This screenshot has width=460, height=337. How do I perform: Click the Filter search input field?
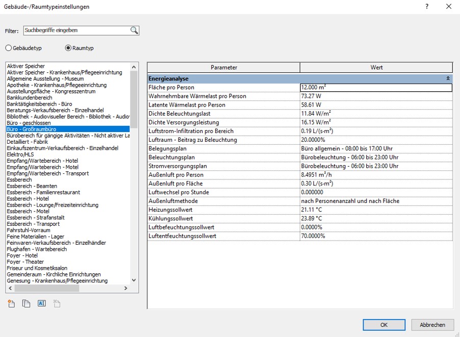click(x=76, y=31)
